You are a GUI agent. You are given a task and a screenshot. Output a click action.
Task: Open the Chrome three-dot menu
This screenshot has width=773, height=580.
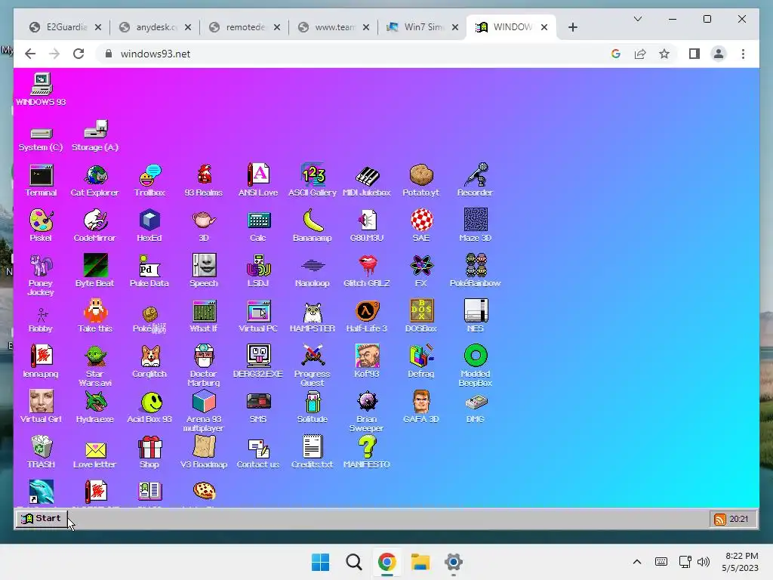click(x=743, y=54)
